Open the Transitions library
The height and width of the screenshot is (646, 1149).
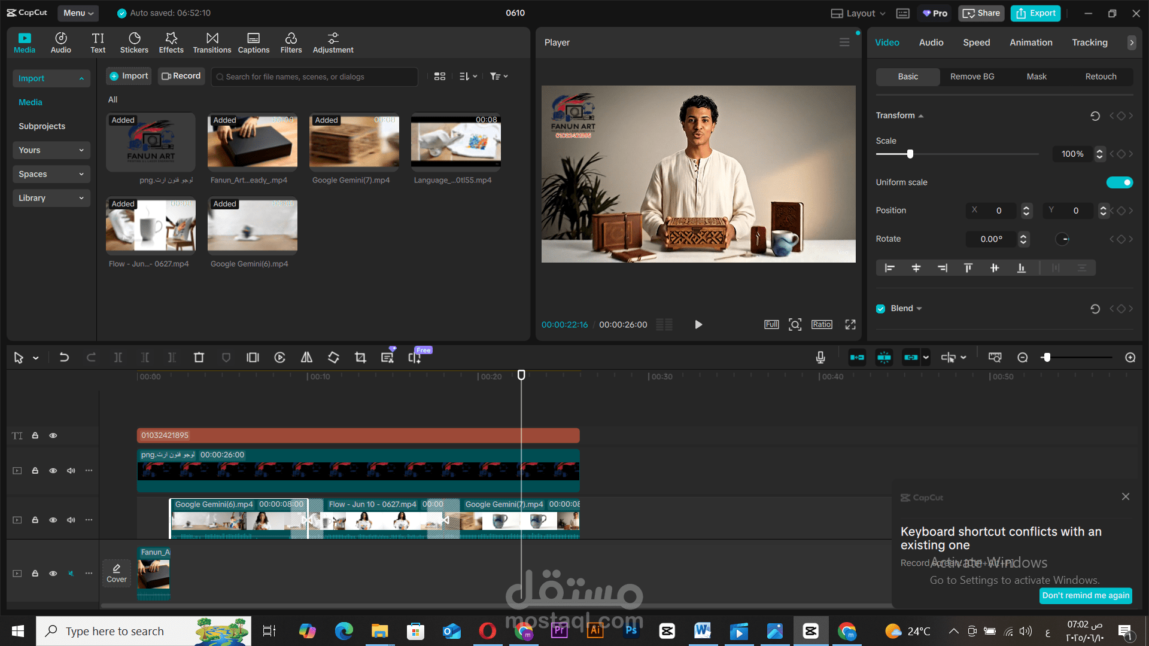pos(212,42)
